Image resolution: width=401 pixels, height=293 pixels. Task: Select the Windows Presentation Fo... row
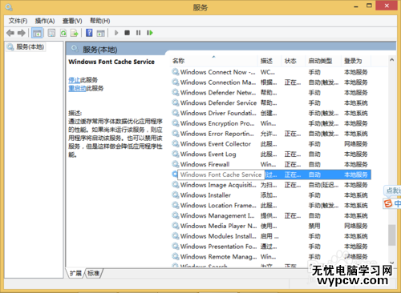[270, 247]
